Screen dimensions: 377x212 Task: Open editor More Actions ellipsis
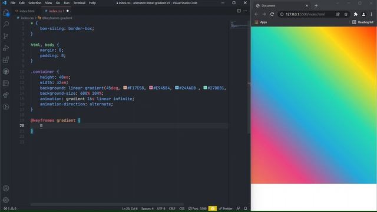tap(245, 11)
